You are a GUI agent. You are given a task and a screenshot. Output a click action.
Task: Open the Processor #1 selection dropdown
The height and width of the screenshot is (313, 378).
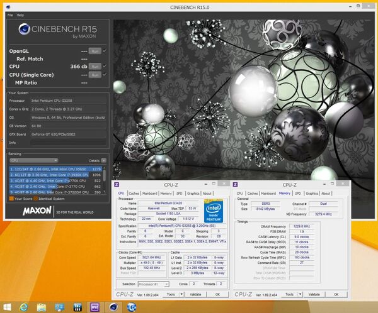tap(153, 284)
